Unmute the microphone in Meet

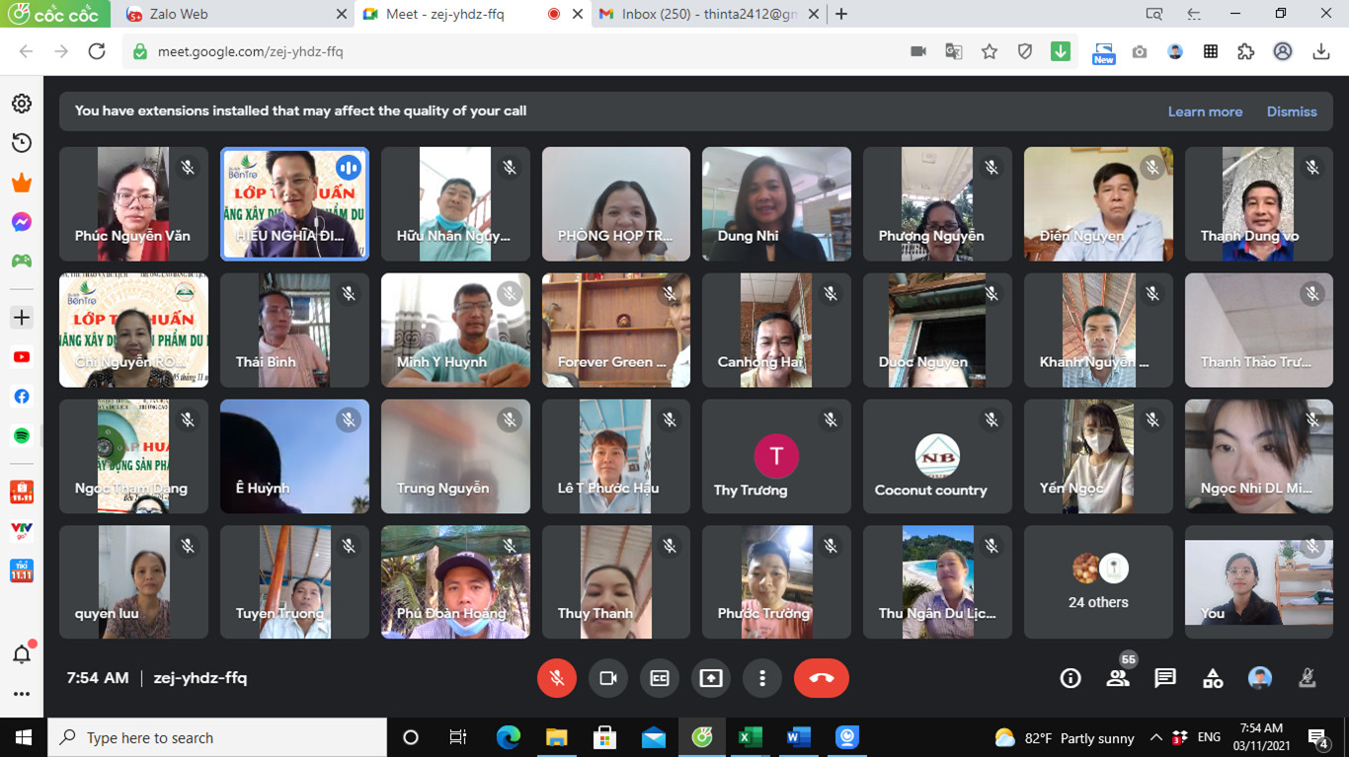(x=557, y=678)
